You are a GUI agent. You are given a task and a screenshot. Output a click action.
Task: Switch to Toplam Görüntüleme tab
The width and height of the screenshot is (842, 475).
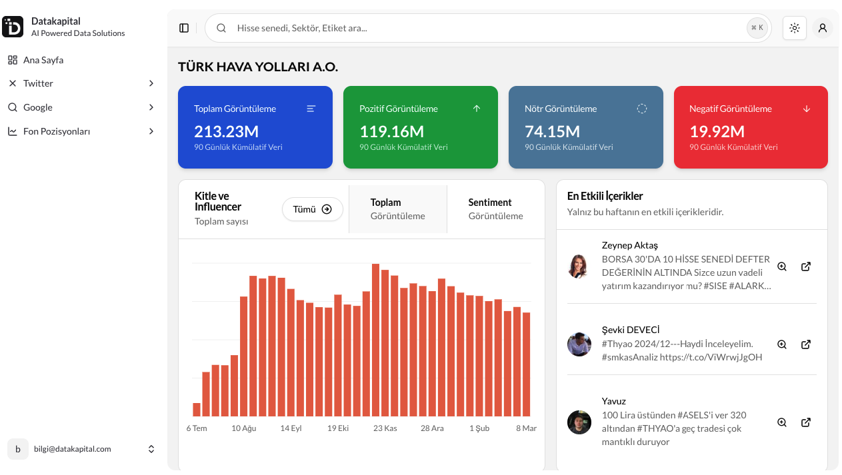(398, 209)
